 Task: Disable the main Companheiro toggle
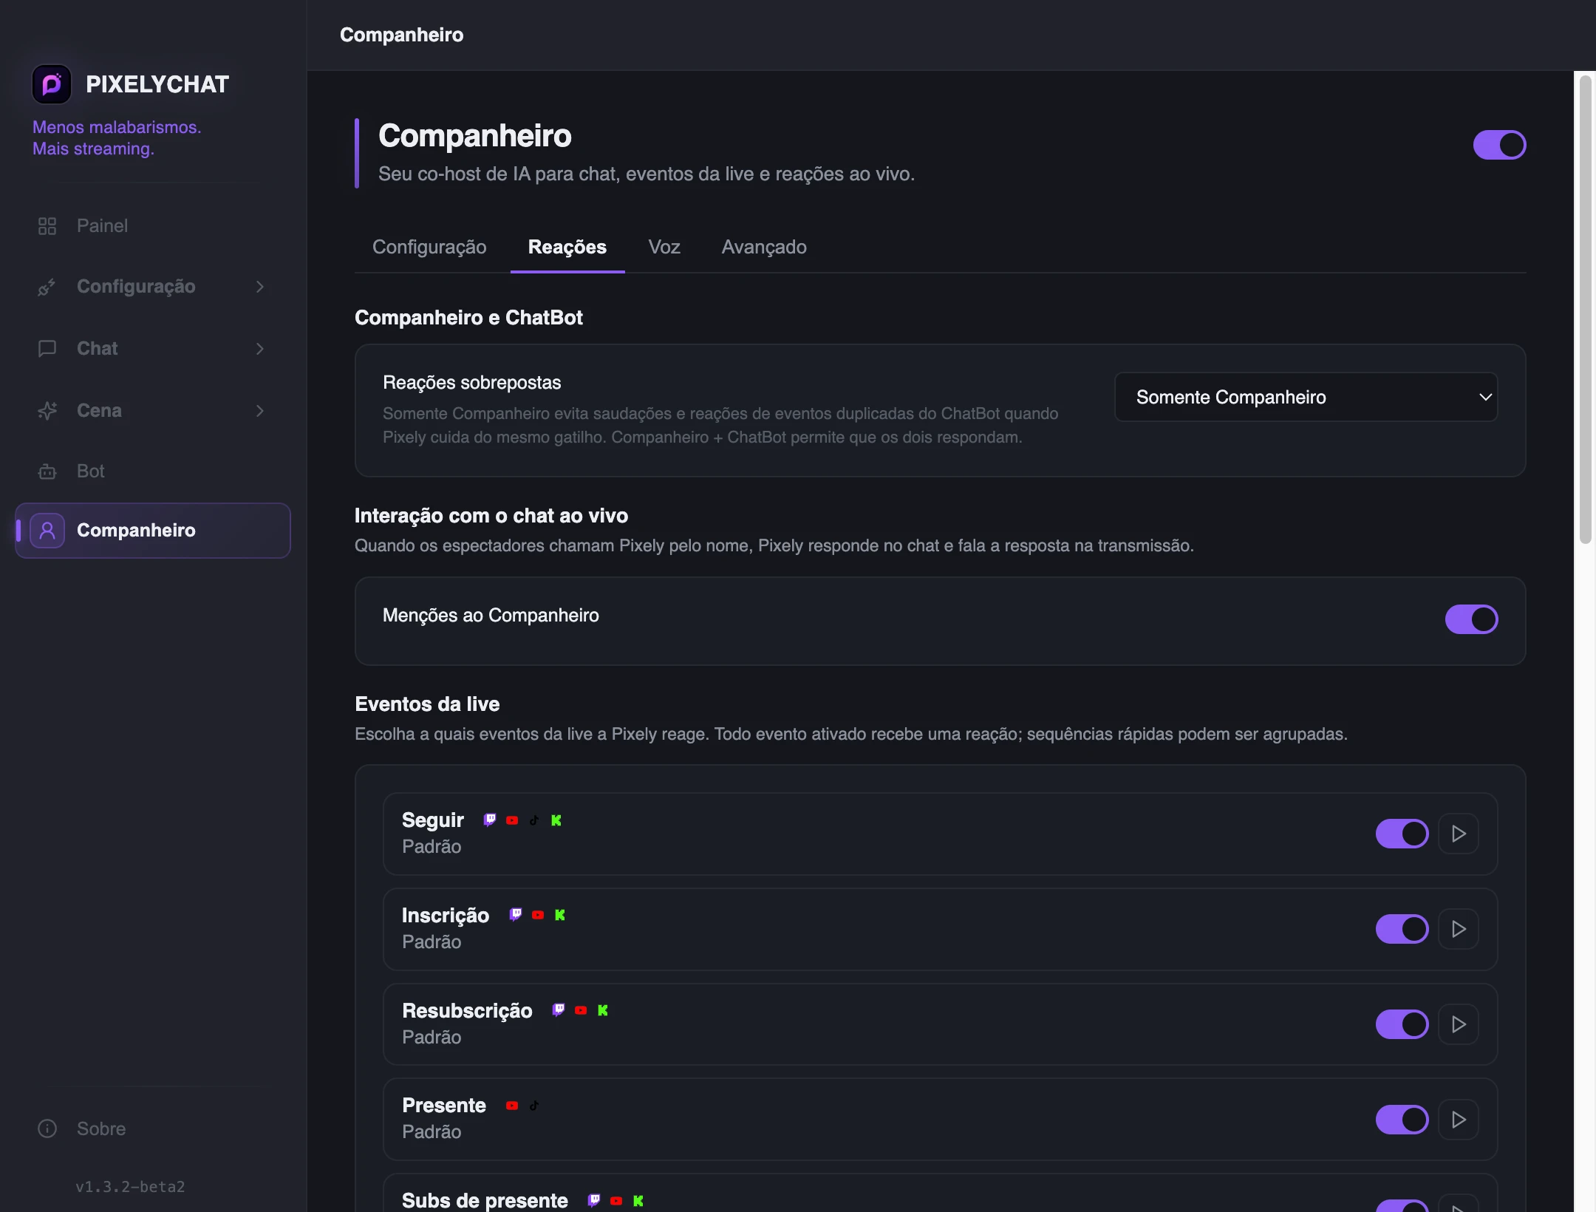tap(1499, 145)
